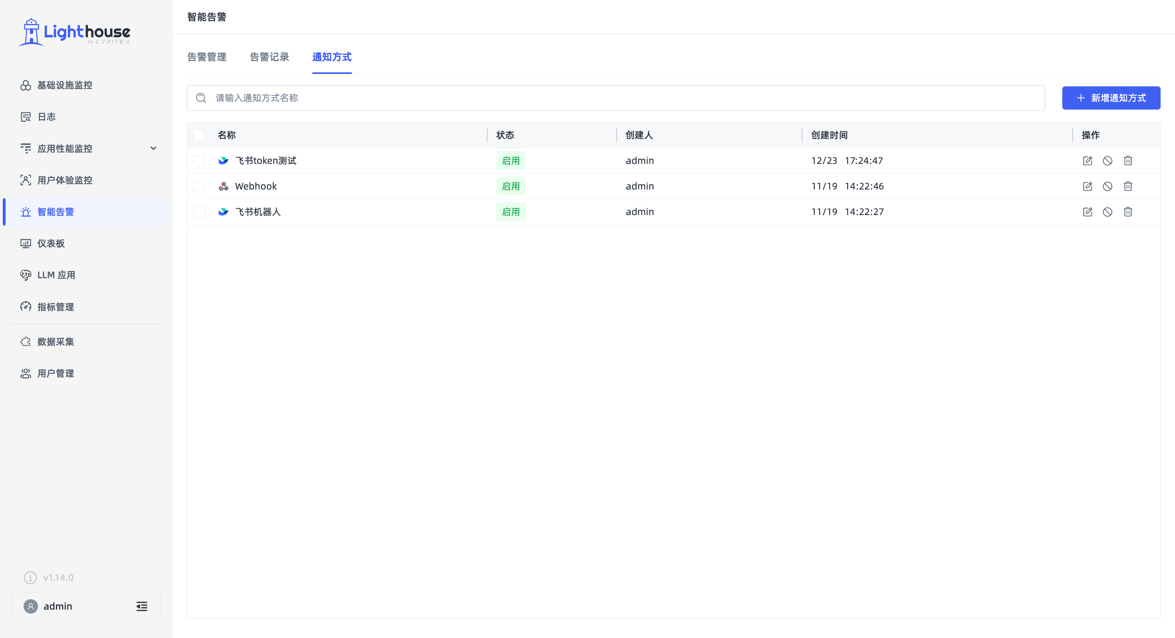Click the 状态 column header
The image size is (1175, 638).
tap(506, 135)
